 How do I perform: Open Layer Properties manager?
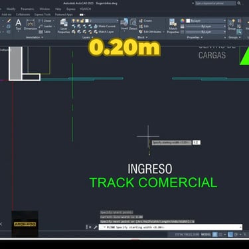point(64,26)
